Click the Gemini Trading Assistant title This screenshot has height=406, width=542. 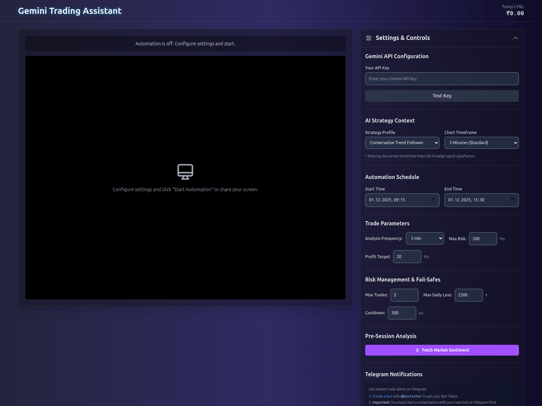(x=70, y=11)
